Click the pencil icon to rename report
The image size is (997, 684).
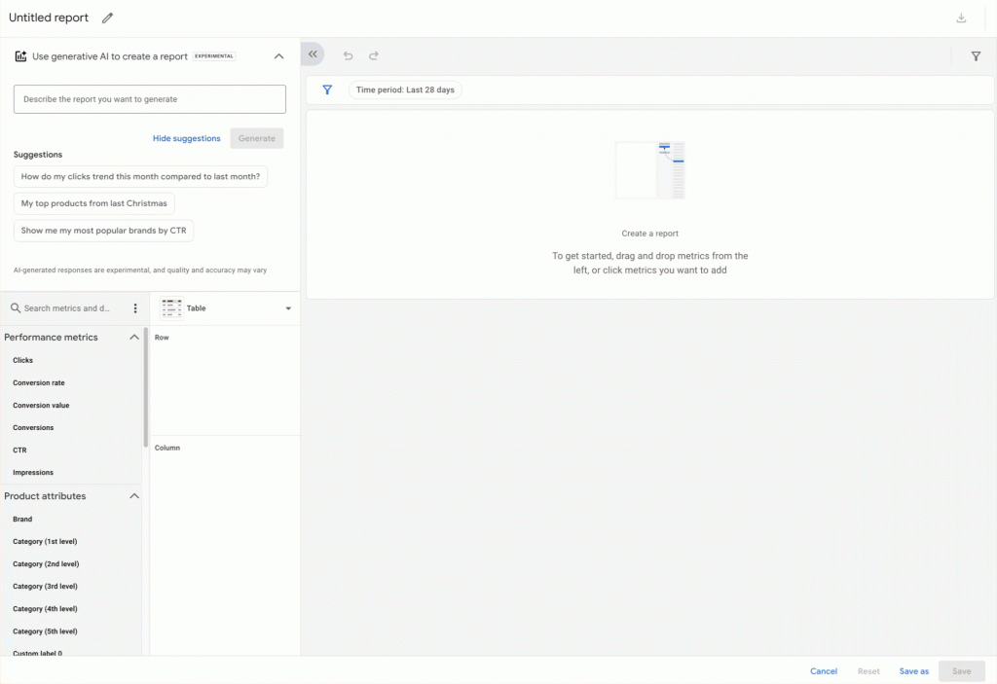click(x=107, y=18)
